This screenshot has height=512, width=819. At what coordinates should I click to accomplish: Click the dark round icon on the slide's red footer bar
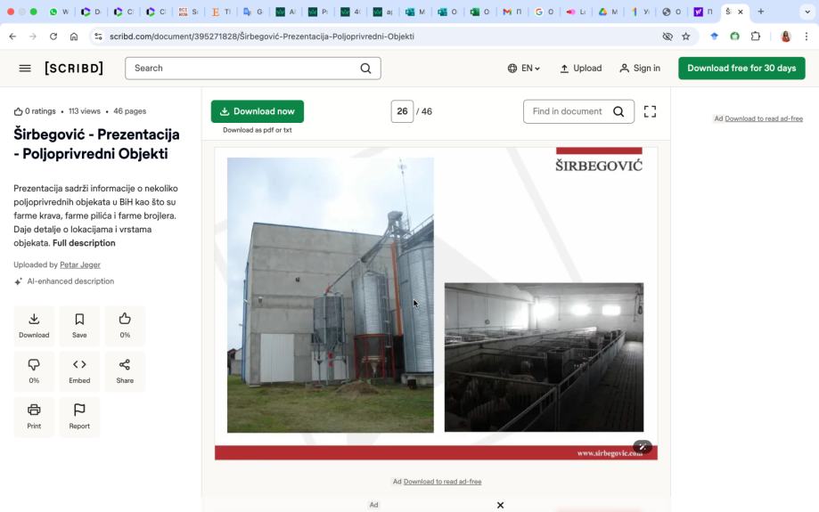point(643,447)
